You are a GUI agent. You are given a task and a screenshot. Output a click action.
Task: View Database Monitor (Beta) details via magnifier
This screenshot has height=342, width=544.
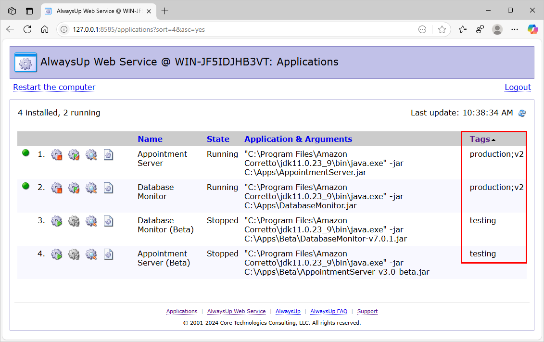click(x=91, y=221)
